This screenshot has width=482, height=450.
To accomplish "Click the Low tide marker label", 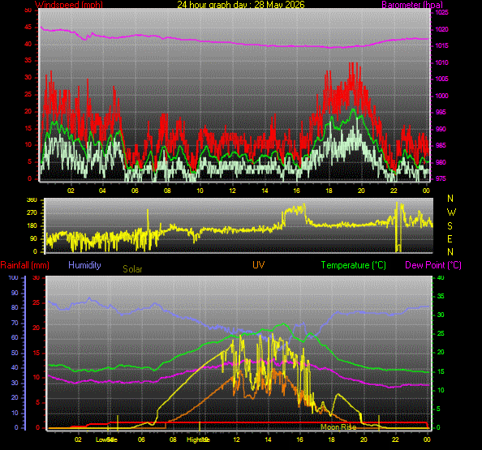I will click(x=106, y=439).
